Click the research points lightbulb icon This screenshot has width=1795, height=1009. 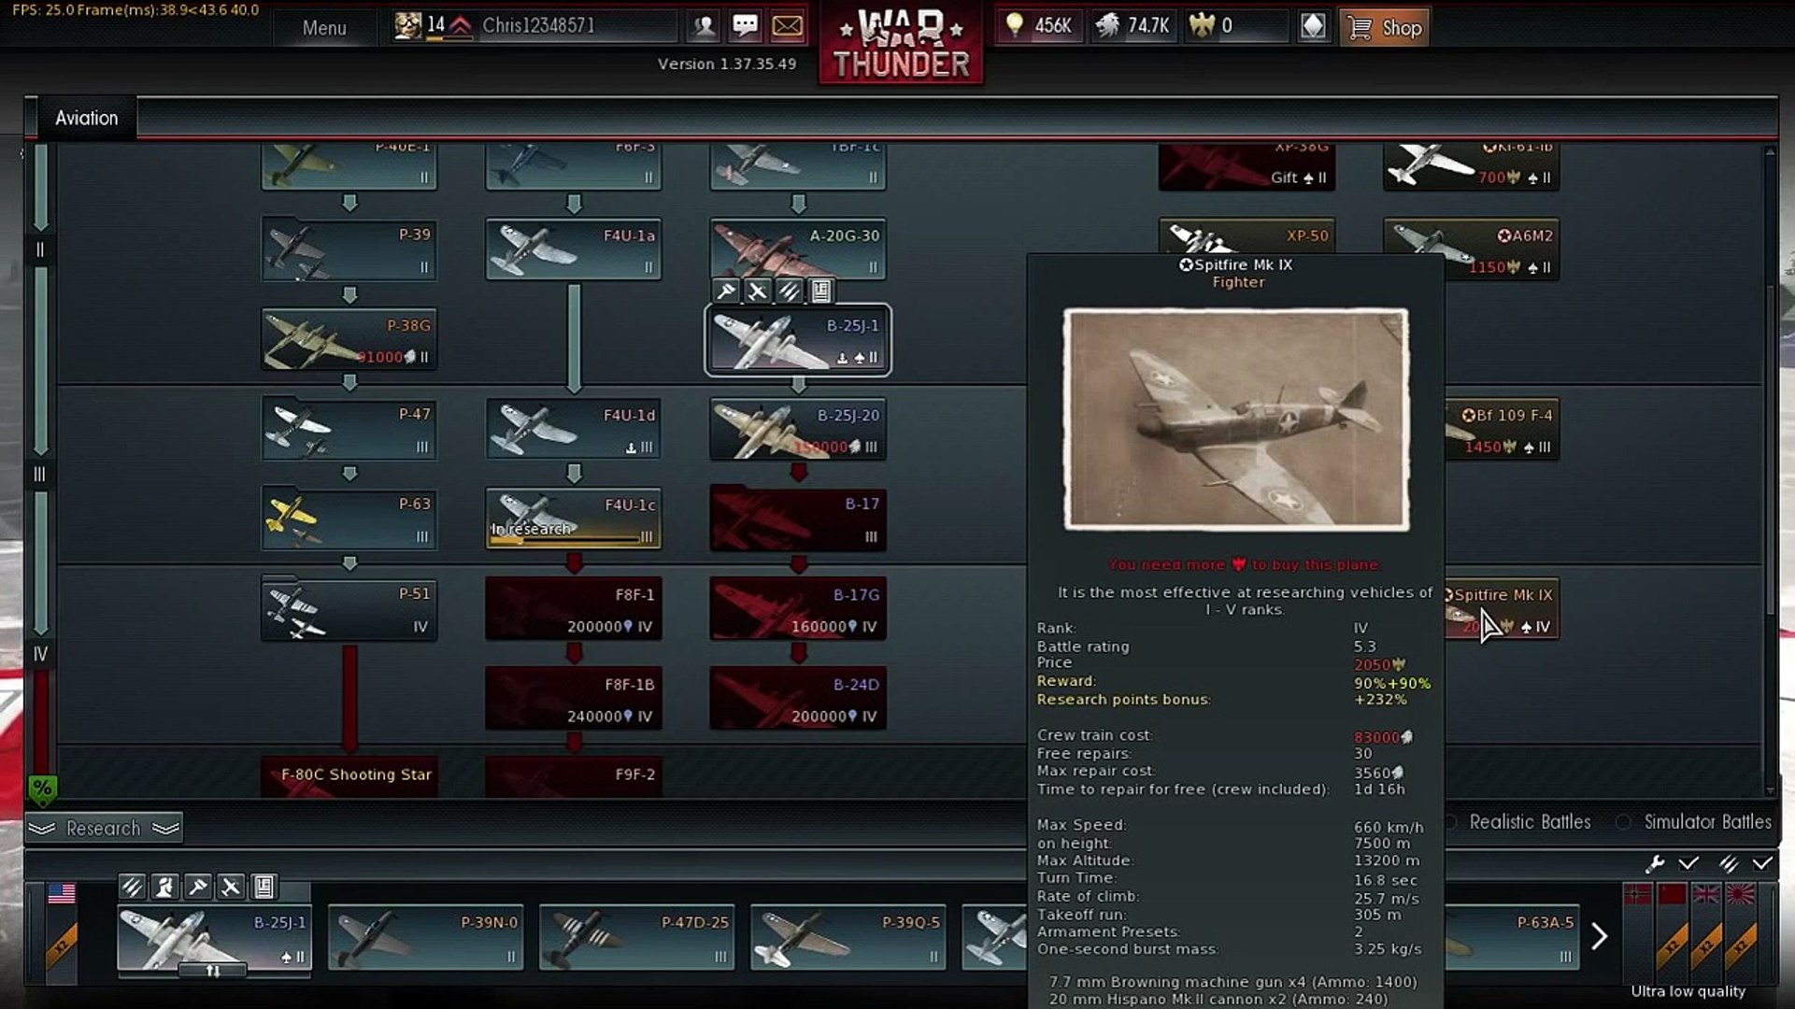pyautogui.click(x=1014, y=25)
